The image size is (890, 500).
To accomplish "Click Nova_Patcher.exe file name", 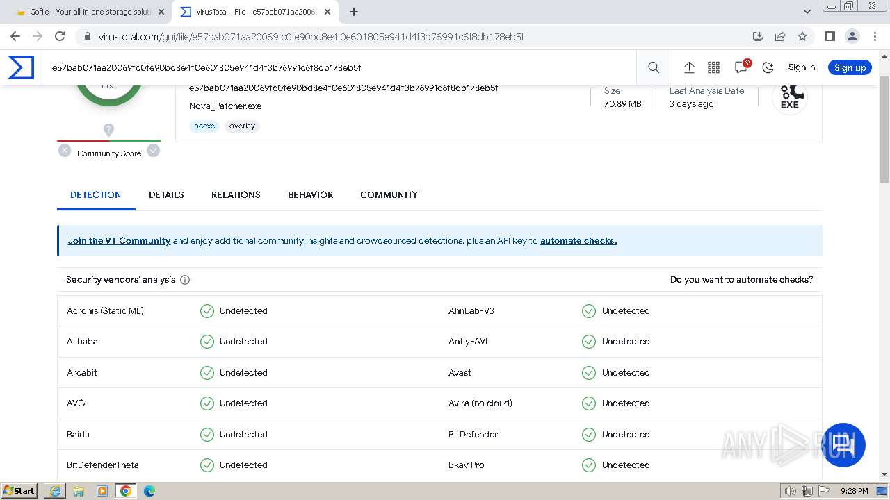I will click(225, 106).
